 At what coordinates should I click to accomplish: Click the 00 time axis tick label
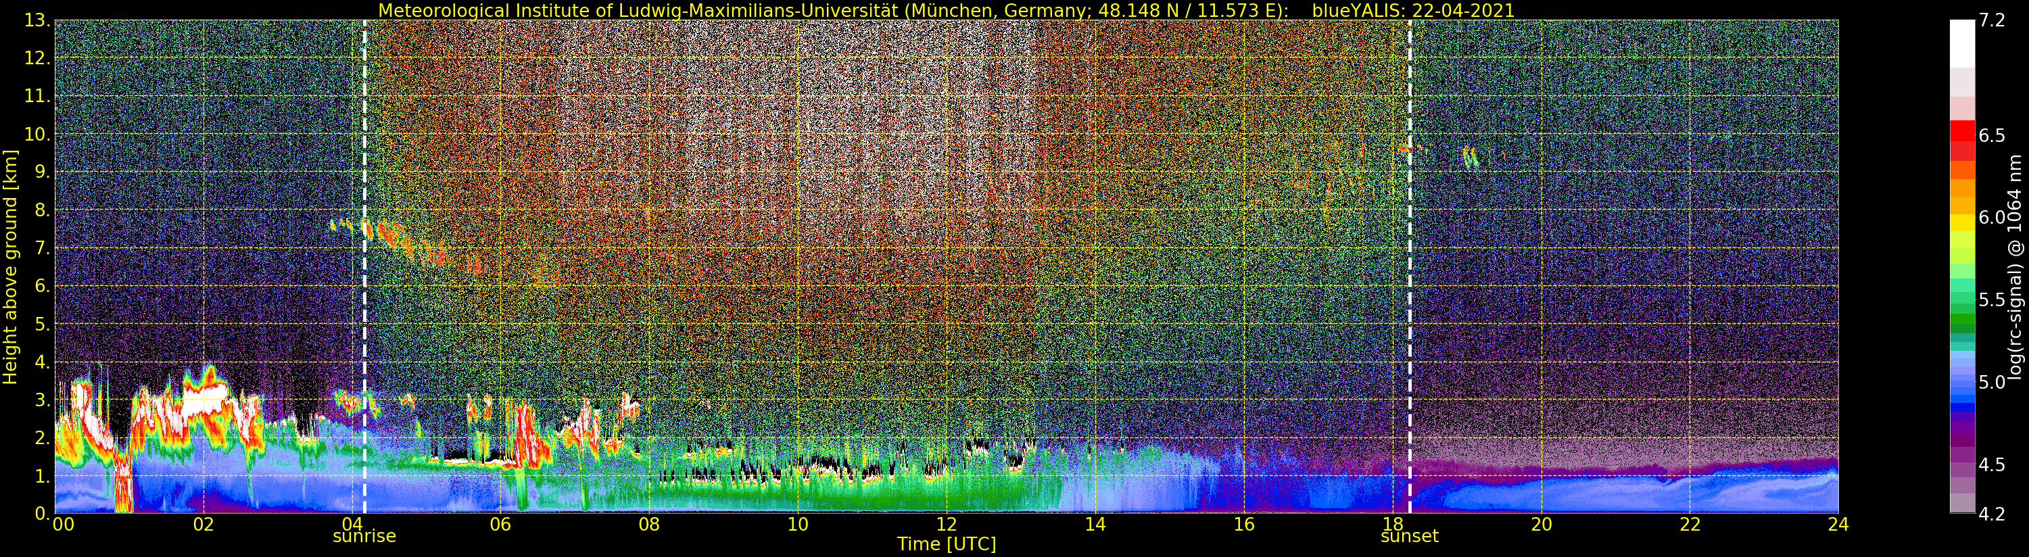63,525
